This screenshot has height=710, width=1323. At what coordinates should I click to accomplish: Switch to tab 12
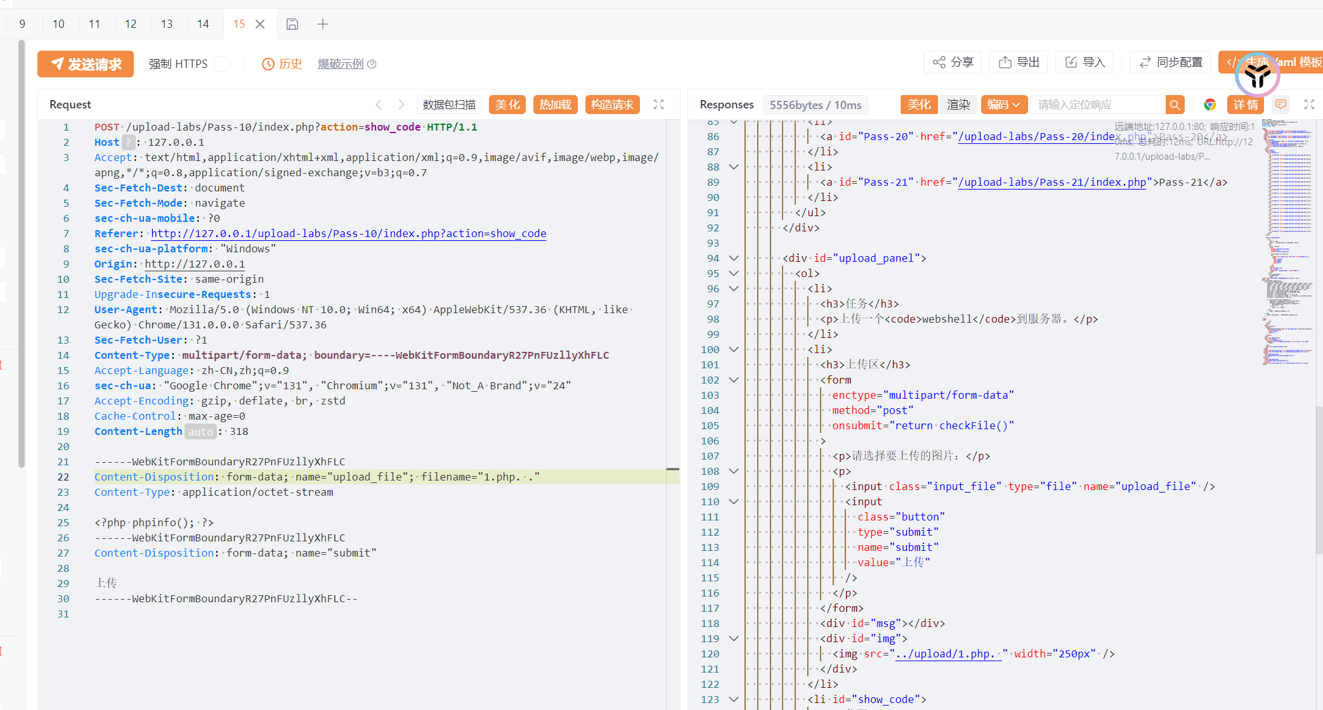[x=131, y=24]
